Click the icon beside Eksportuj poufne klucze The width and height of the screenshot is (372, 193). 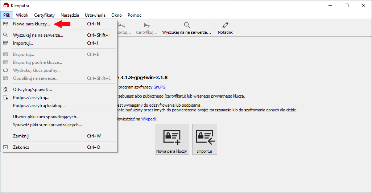(5, 62)
